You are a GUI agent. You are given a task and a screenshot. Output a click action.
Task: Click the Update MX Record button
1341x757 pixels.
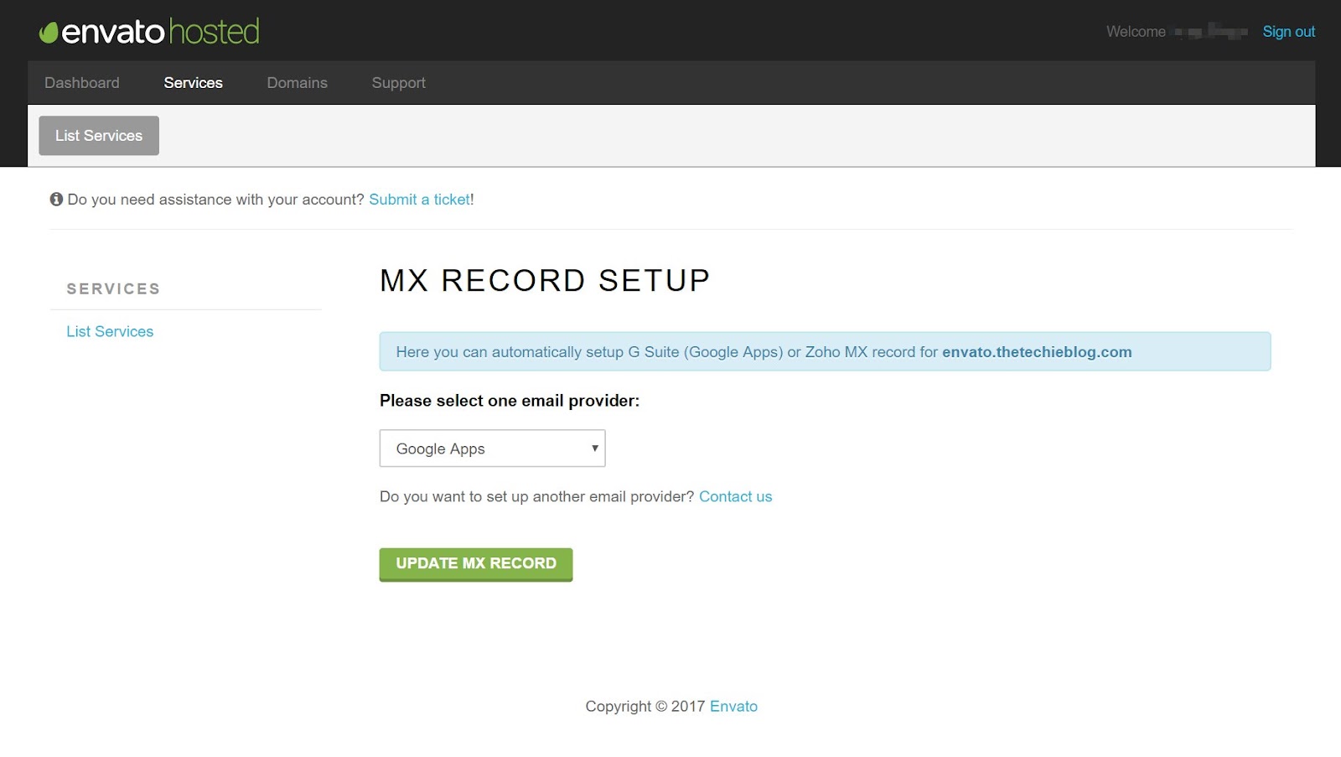(476, 564)
